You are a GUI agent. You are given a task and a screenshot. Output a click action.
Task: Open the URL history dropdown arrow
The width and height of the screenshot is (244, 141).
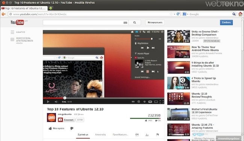(175, 14)
